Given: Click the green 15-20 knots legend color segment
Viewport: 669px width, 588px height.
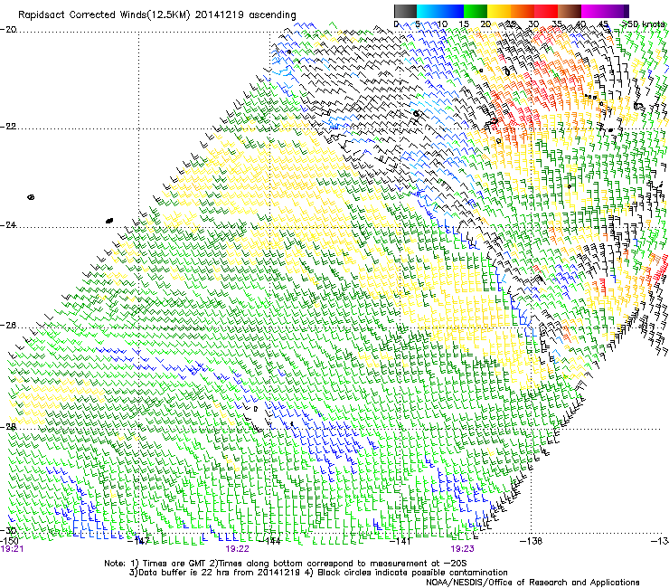Looking at the screenshot, I should point(476,11).
